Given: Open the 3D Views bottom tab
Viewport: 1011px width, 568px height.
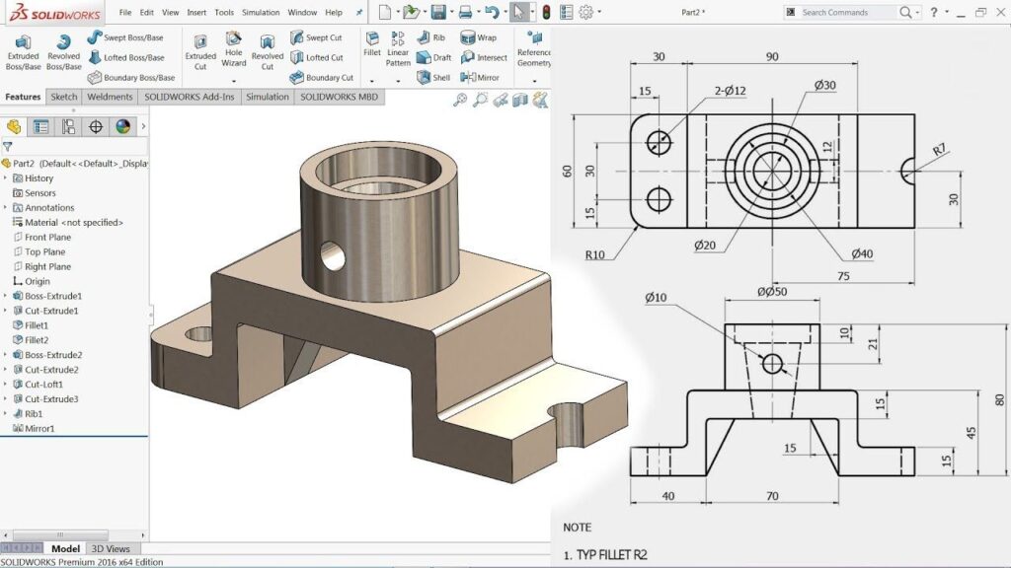Looking at the screenshot, I should 111,548.
